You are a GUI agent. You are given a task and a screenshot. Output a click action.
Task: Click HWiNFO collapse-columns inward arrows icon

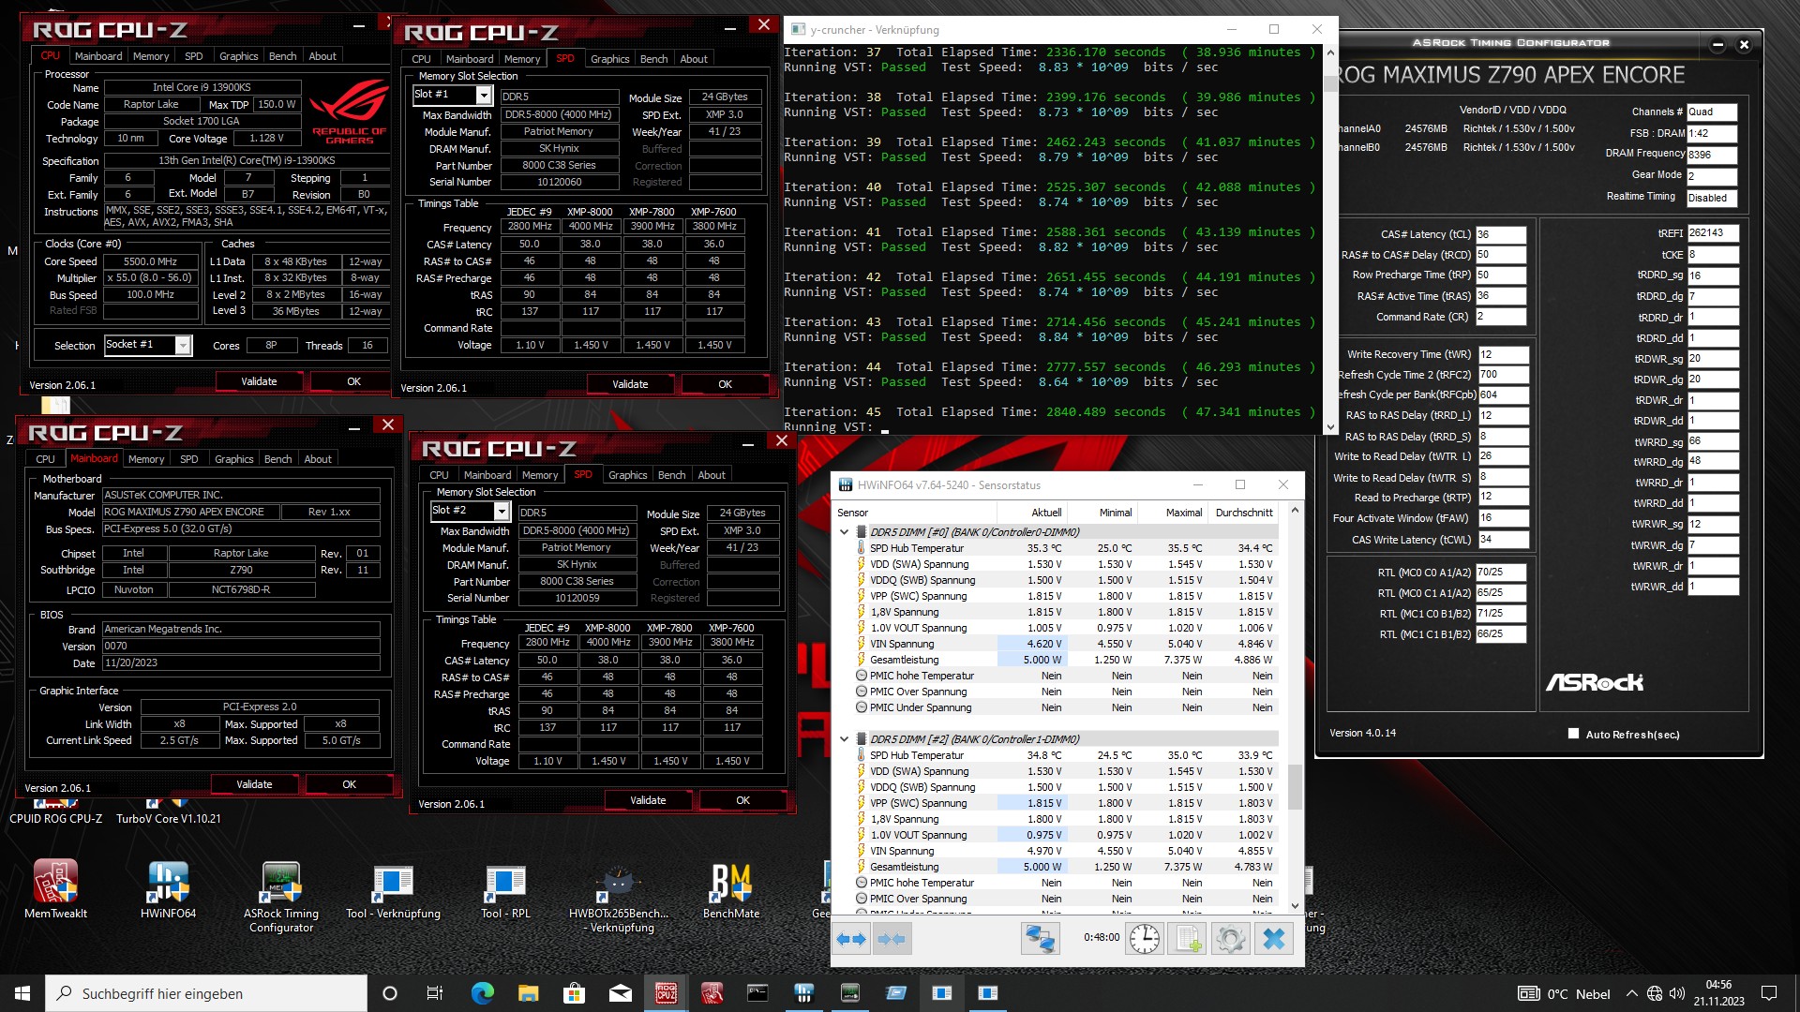(892, 939)
